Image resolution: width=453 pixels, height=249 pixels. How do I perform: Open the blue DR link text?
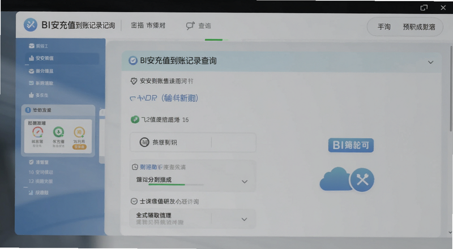(x=164, y=98)
